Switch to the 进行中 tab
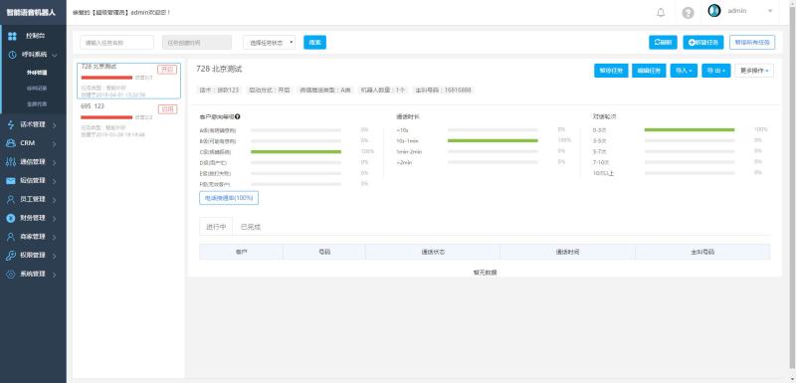796x383 pixels. 216,227
